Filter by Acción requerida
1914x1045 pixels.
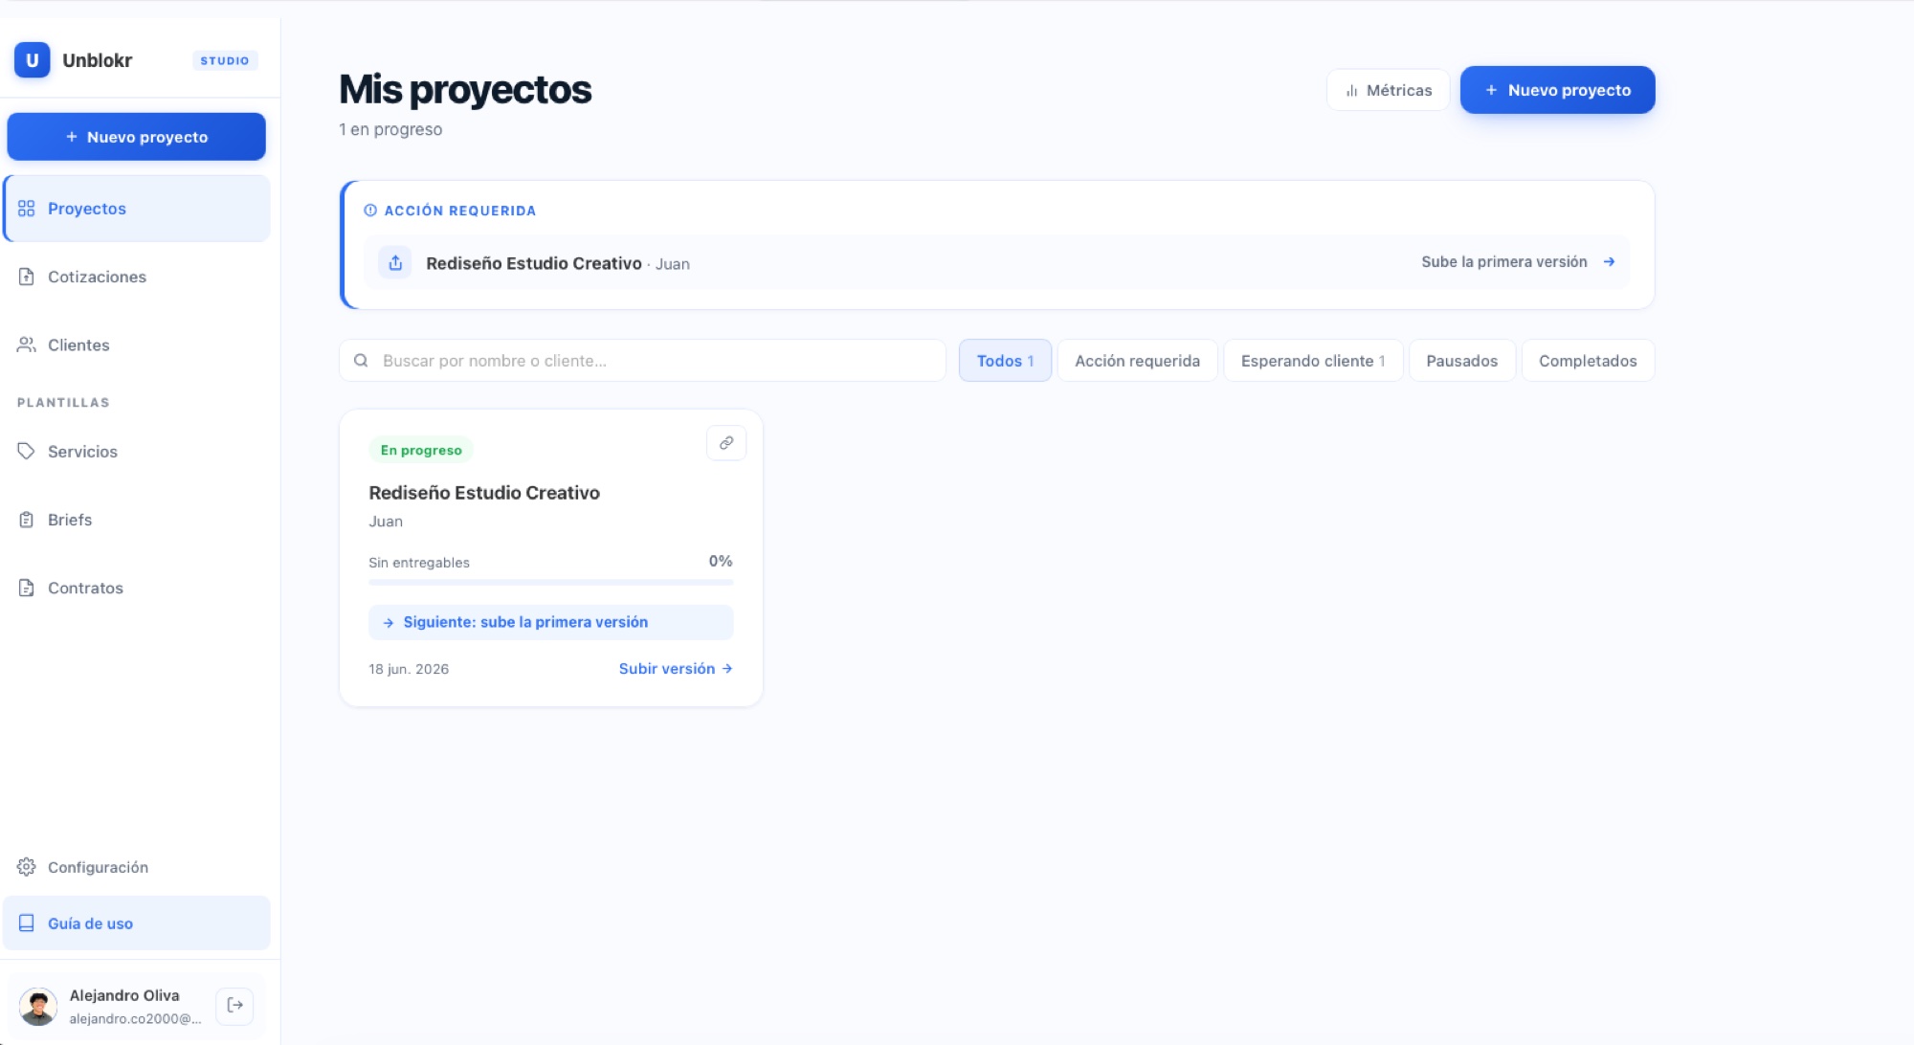pos(1137,361)
